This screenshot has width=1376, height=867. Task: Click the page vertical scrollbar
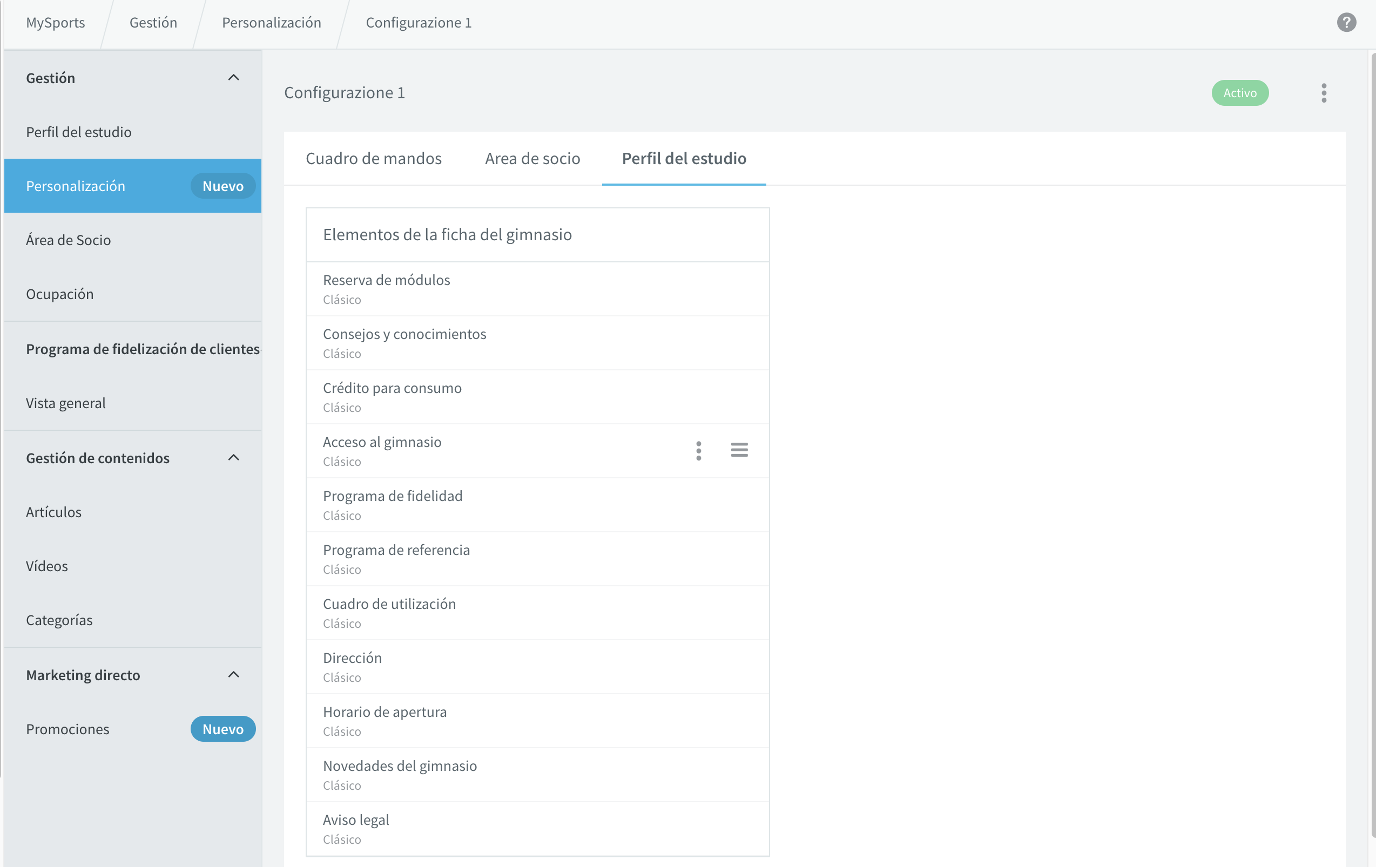coord(1373,445)
